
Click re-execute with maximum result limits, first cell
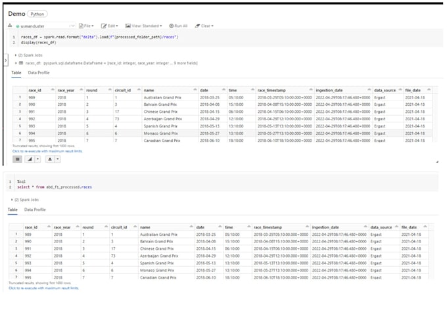pos(47,151)
